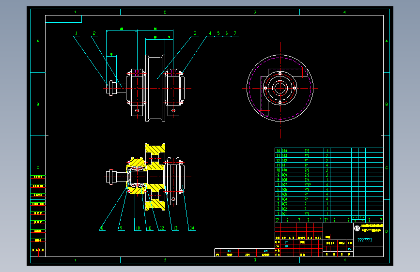Pick balloon callout number 5
This screenshot has height=272, width=420.
pos(218,33)
